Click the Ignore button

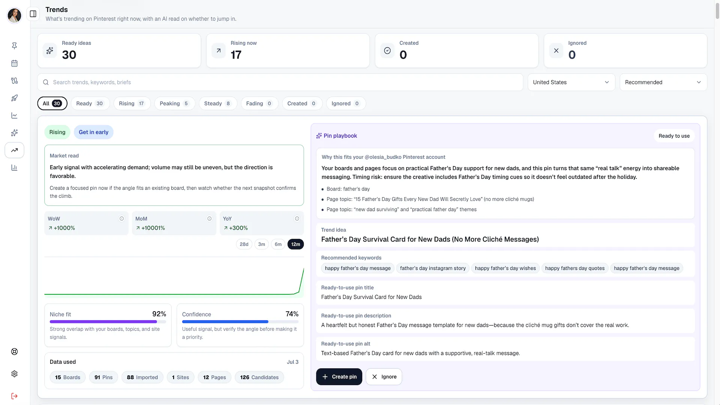pos(384,377)
